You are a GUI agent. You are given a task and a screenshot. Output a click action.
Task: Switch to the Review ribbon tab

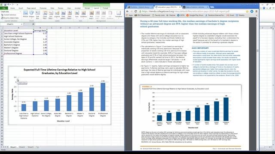61,8
